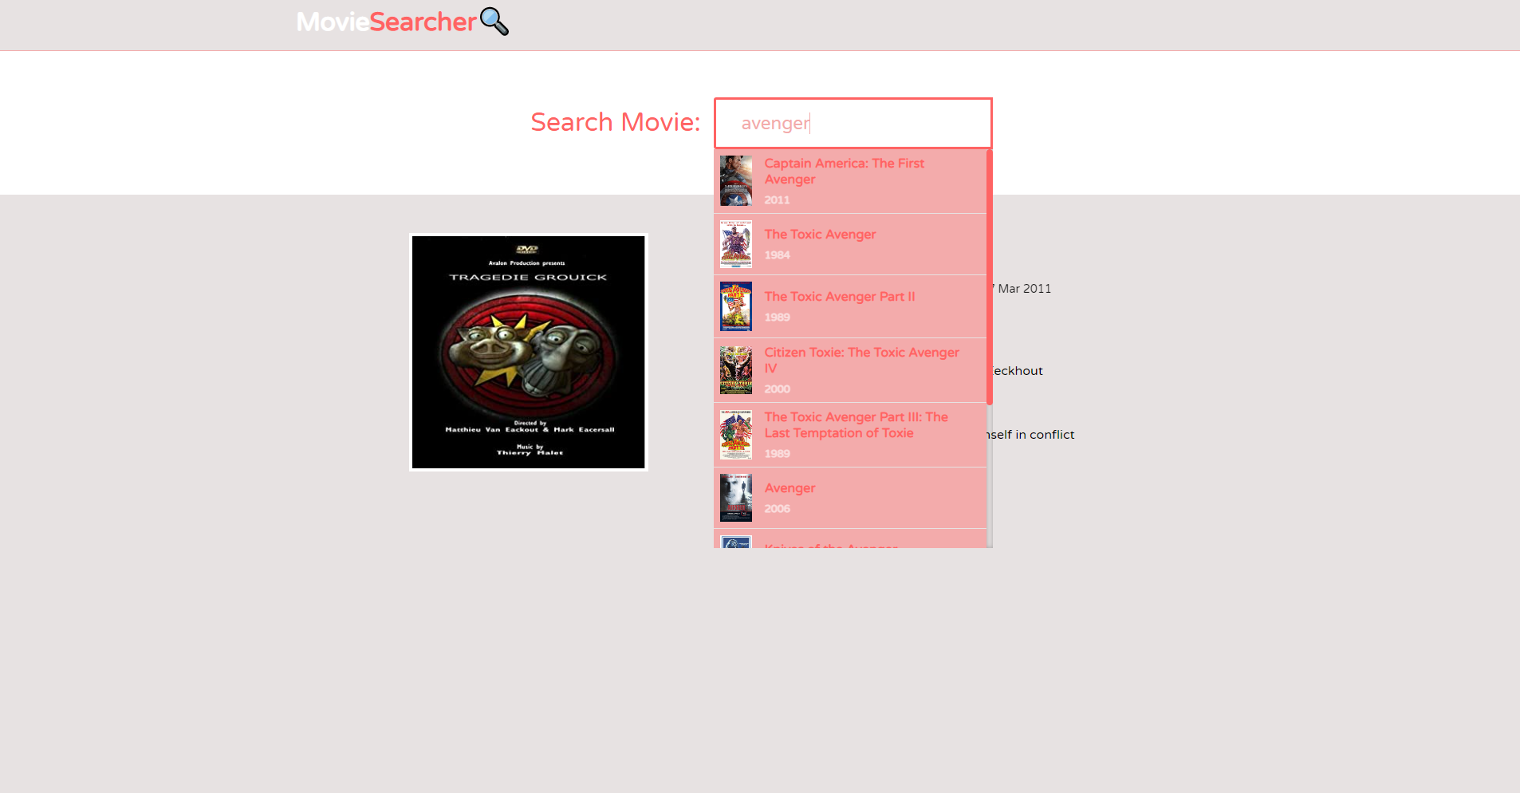Click the Tragedie Grouick movie poster
Image resolution: width=1520 pixels, height=793 pixels.
tap(529, 352)
